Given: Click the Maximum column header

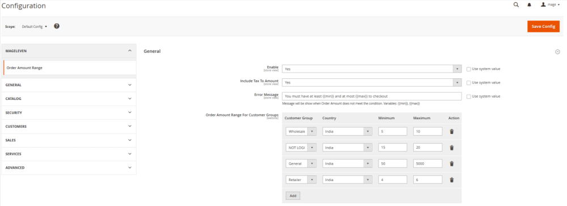Looking at the screenshot, I should pos(422,118).
